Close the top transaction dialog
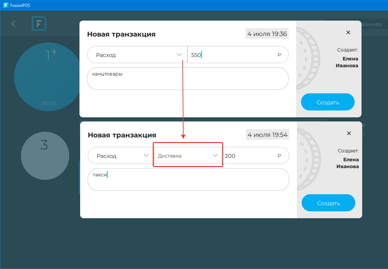 click(348, 33)
